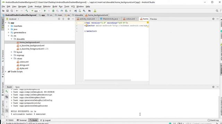Expand the layout folder

[x=11, y=52]
